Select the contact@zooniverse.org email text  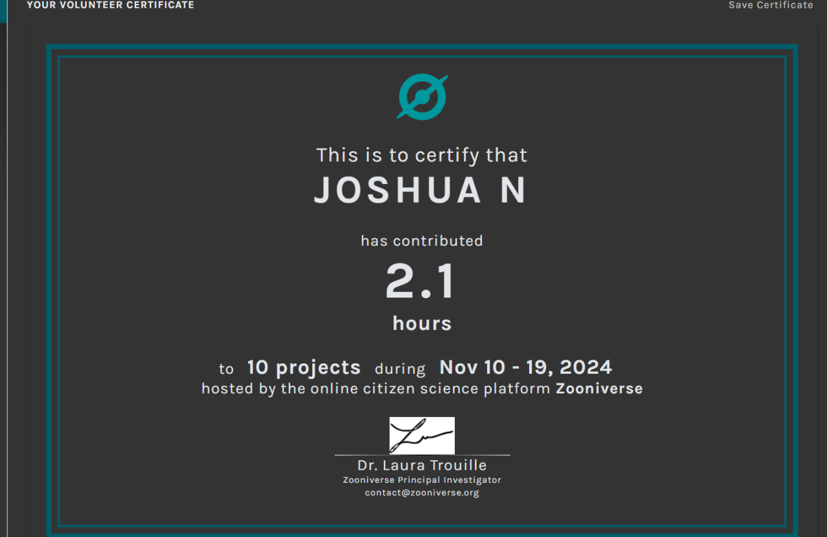pyautogui.click(x=422, y=492)
